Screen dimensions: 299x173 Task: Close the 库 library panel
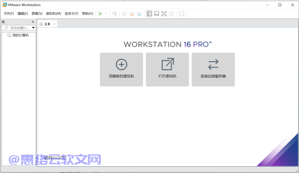click(x=33, y=22)
